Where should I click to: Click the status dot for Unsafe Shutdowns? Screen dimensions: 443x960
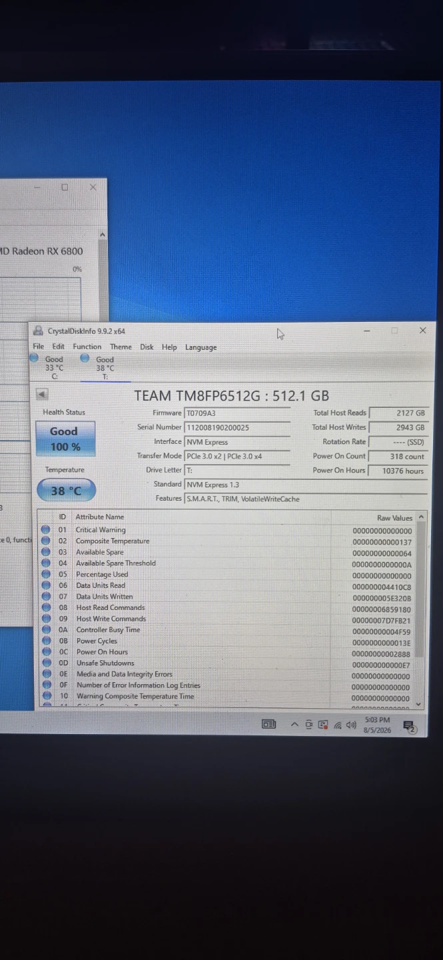tap(46, 663)
